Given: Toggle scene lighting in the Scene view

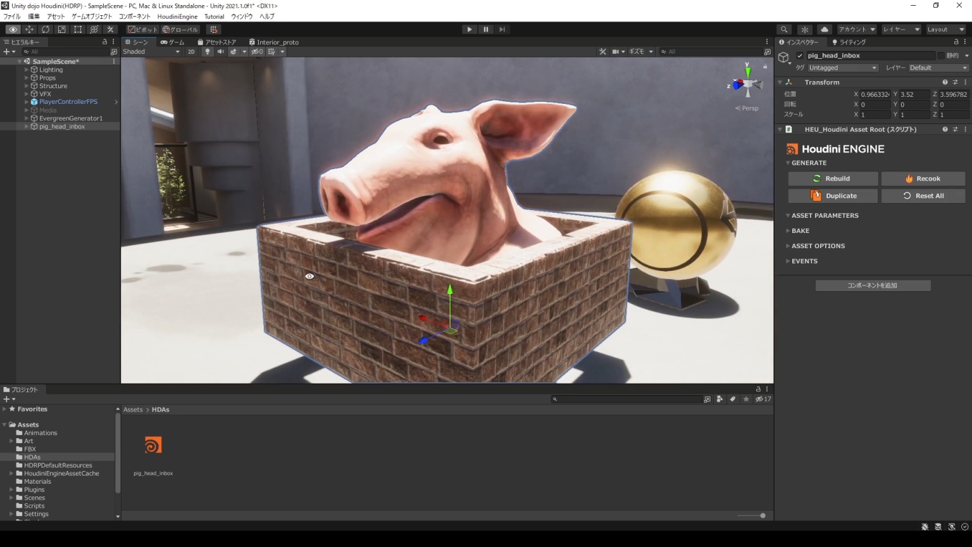Looking at the screenshot, I should (208, 51).
